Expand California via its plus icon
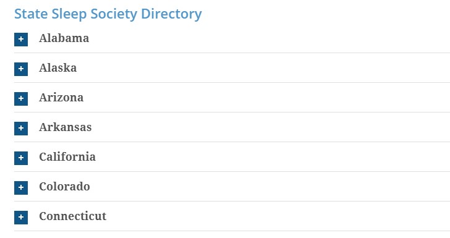This screenshot has width=450, height=238. [x=21, y=158]
